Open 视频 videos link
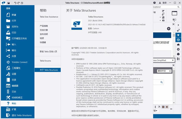The image size is (182, 119). tap(42, 38)
